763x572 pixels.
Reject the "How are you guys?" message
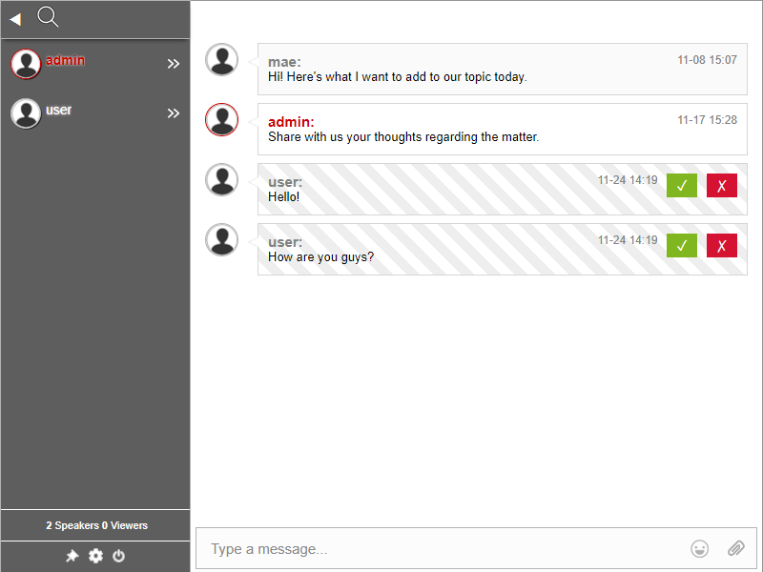pos(722,246)
